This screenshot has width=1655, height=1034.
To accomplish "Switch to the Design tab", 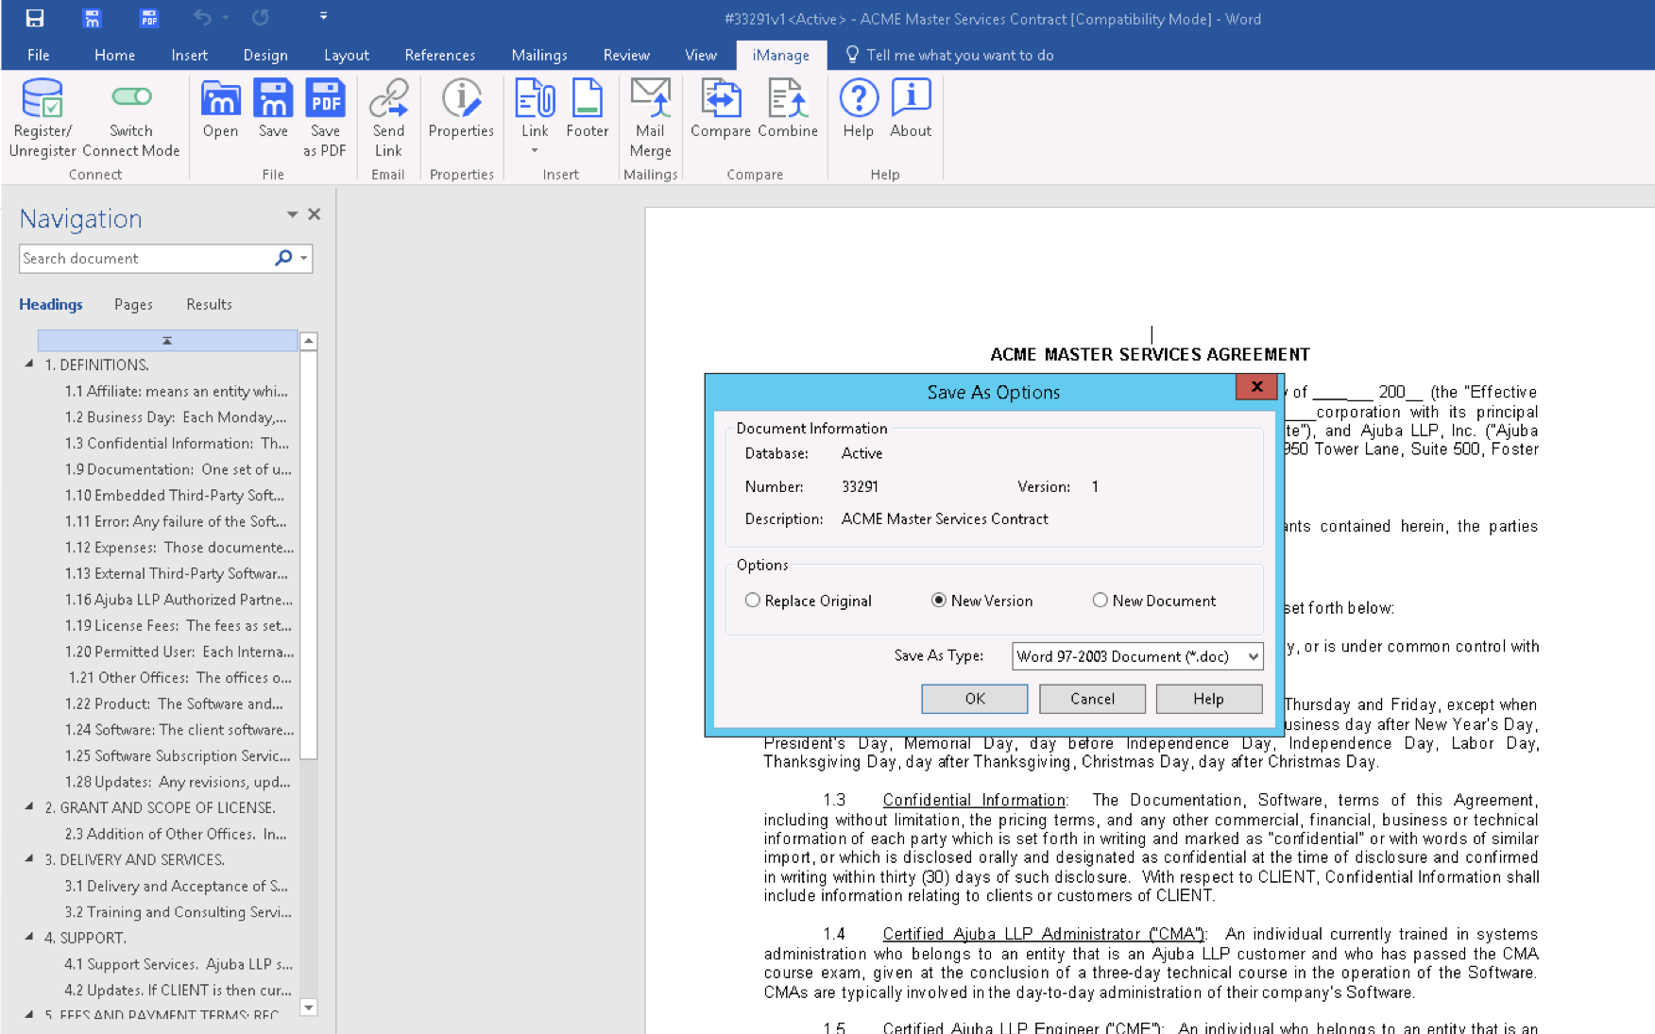I will coord(265,55).
